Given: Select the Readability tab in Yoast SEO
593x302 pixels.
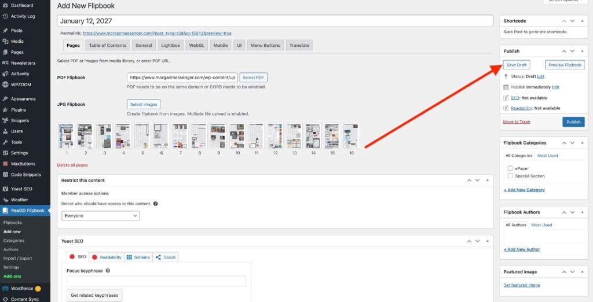Looking at the screenshot, I should [107, 257].
